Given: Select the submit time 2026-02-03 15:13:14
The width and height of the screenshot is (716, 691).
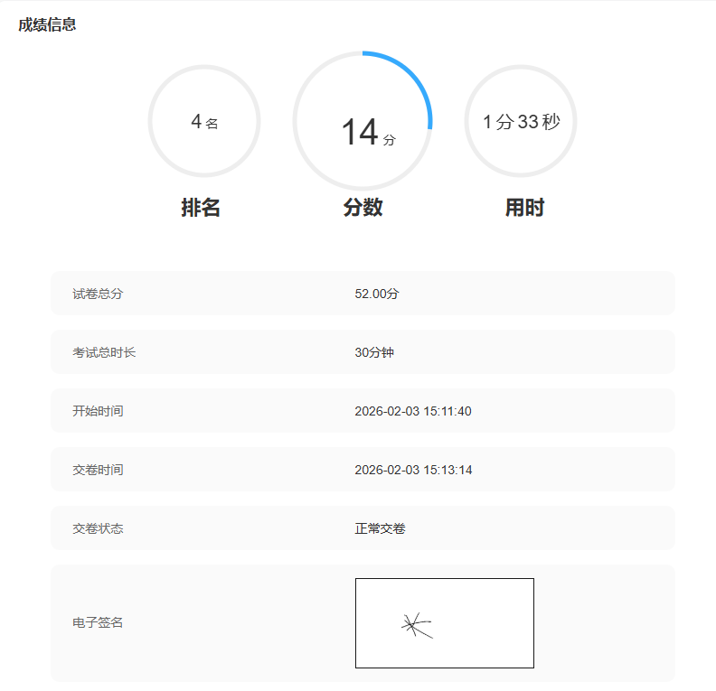Looking at the screenshot, I should pyautogui.click(x=413, y=470).
